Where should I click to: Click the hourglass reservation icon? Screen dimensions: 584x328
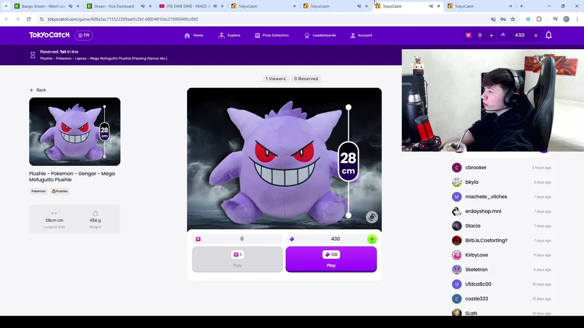click(x=33, y=55)
